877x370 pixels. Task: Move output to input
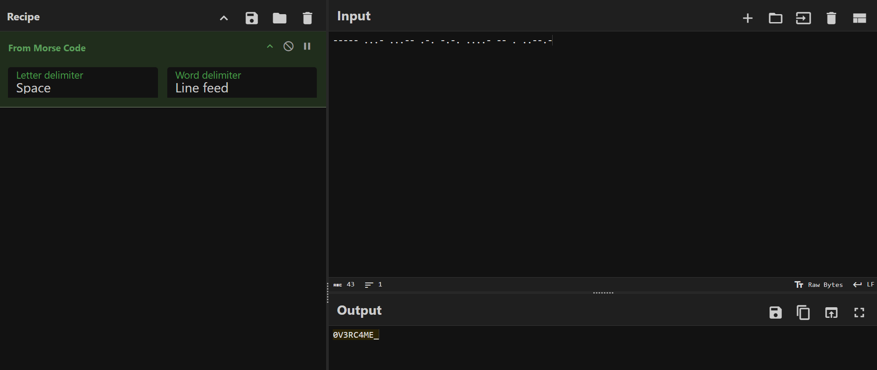pos(831,313)
